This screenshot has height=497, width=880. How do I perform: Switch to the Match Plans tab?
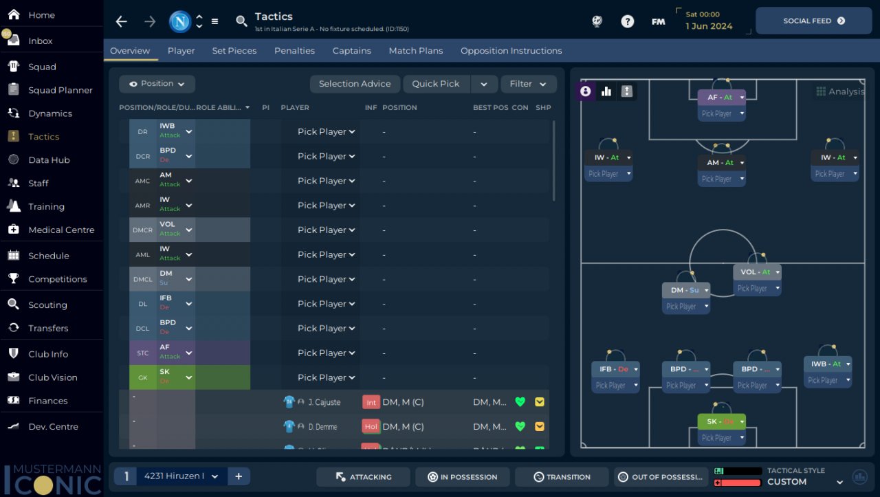[x=416, y=51]
